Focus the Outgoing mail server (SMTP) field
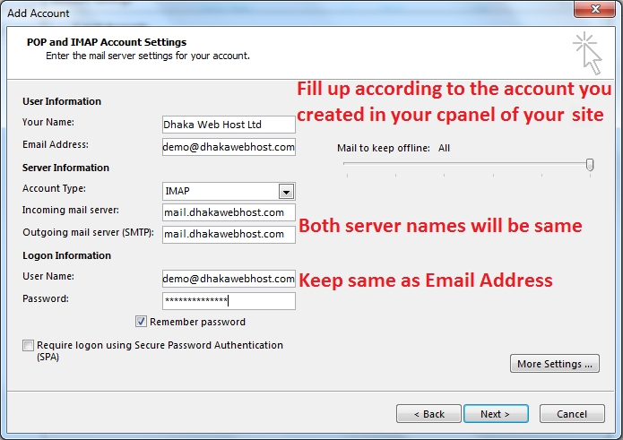Screen dimensions: 623x440 (229, 235)
